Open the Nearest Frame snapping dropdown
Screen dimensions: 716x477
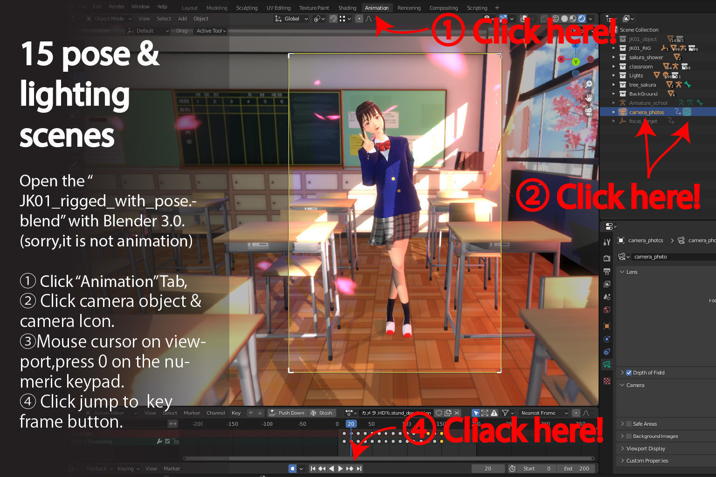click(543, 413)
